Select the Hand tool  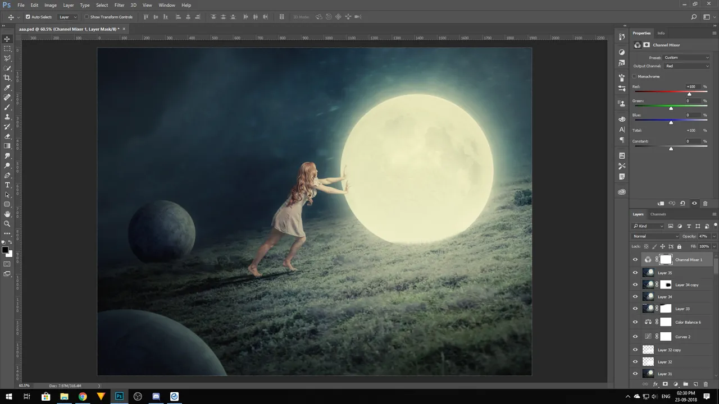coord(7,214)
